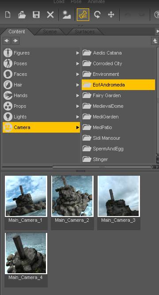The width and height of the screenshot is (159, 295).
Task: Click the Props shapes icon
Action: click(x=8, y=106)
